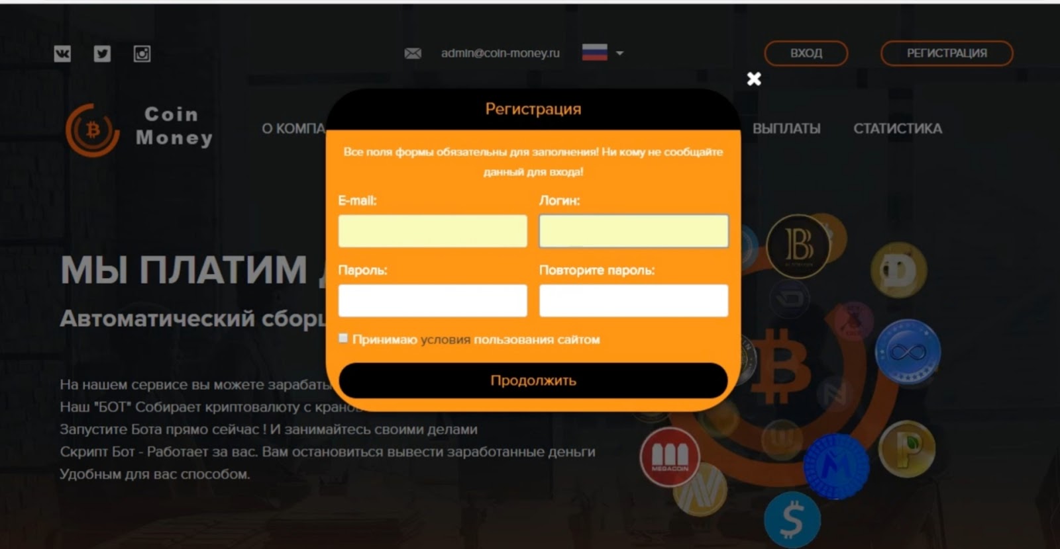Viewport: 1060px width, 549px height.
Task: Click the Russian flag language selector
Action: pos(594,53)
